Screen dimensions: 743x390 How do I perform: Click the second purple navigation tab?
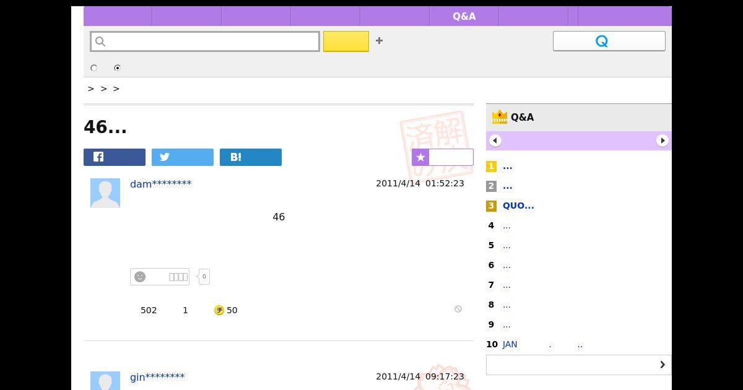187,16
